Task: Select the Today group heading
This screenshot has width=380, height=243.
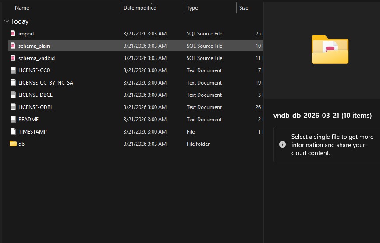Action: 20,21
